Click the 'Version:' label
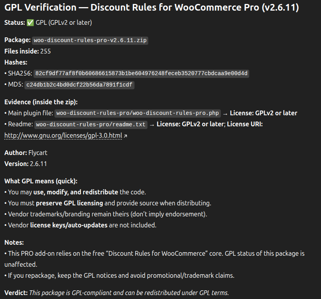This screenshot has width=321, height=299. (16, 164)
